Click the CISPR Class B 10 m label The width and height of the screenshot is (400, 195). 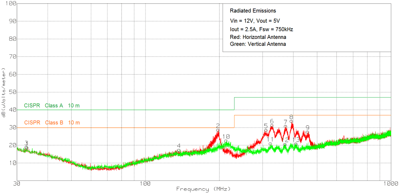pyautogui.click(x=52, y=123)
